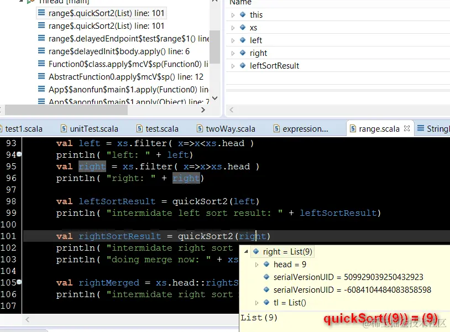Click the variable icon next to leftSortResult

pyautogui.click(x=243, y=65)
